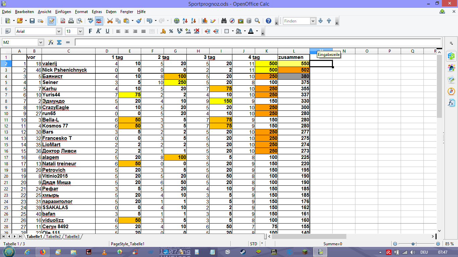Find previous with up arrow
Viewport: 458px width, 257px height.
click(329, 21)
